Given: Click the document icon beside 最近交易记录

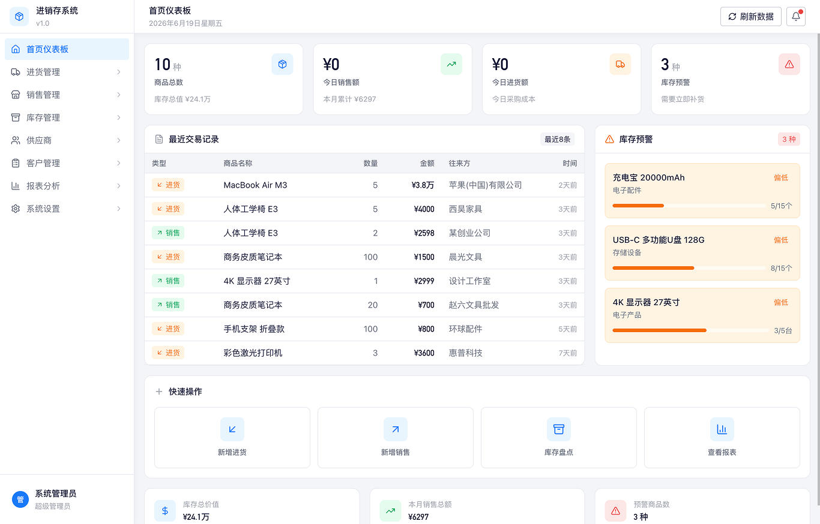Looking at the screenshot, I should (x=159, y=139).
